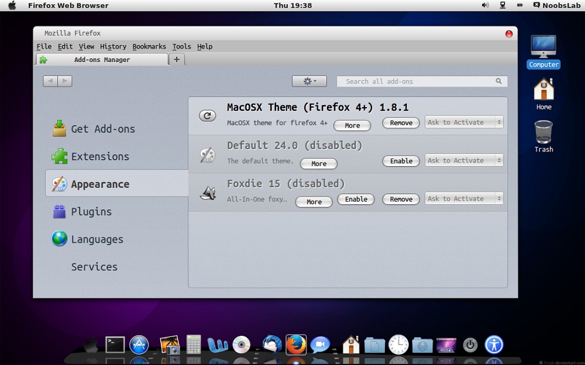This screenshot has height=365, width=585.
Task: Open the disc icon in the dock
Action: click(x=242, y=345)
